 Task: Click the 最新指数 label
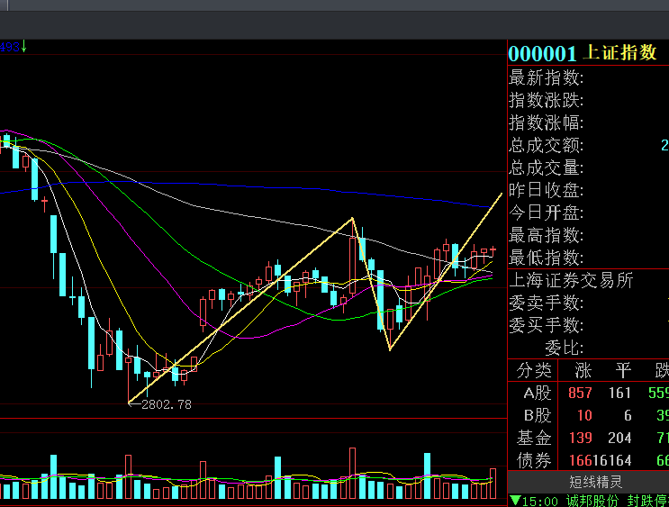click(546, 78)
